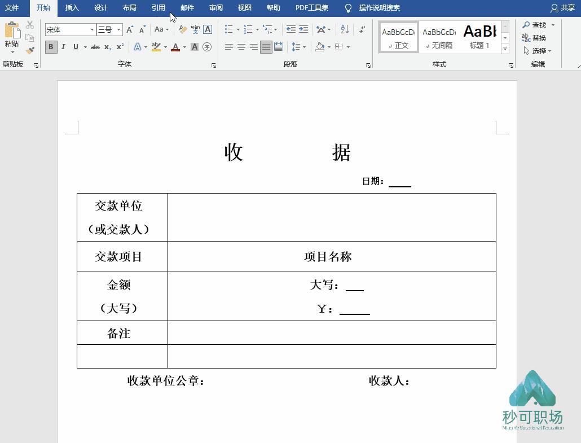
Task: Open the font size dropdown
Action: pyautogui.click(x=118, y=30)
